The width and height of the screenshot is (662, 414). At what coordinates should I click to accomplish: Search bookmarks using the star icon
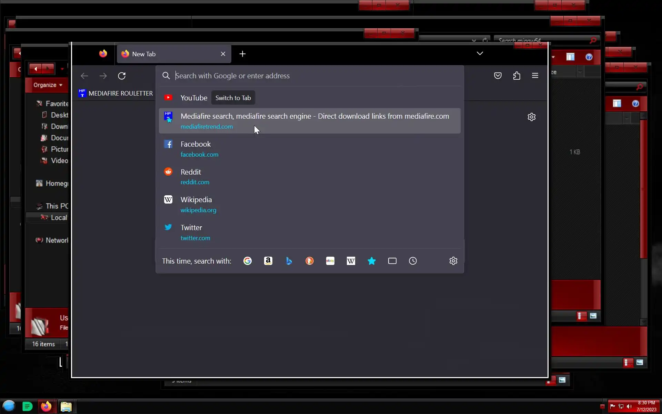pyautogui.click(x=372, y=261)
